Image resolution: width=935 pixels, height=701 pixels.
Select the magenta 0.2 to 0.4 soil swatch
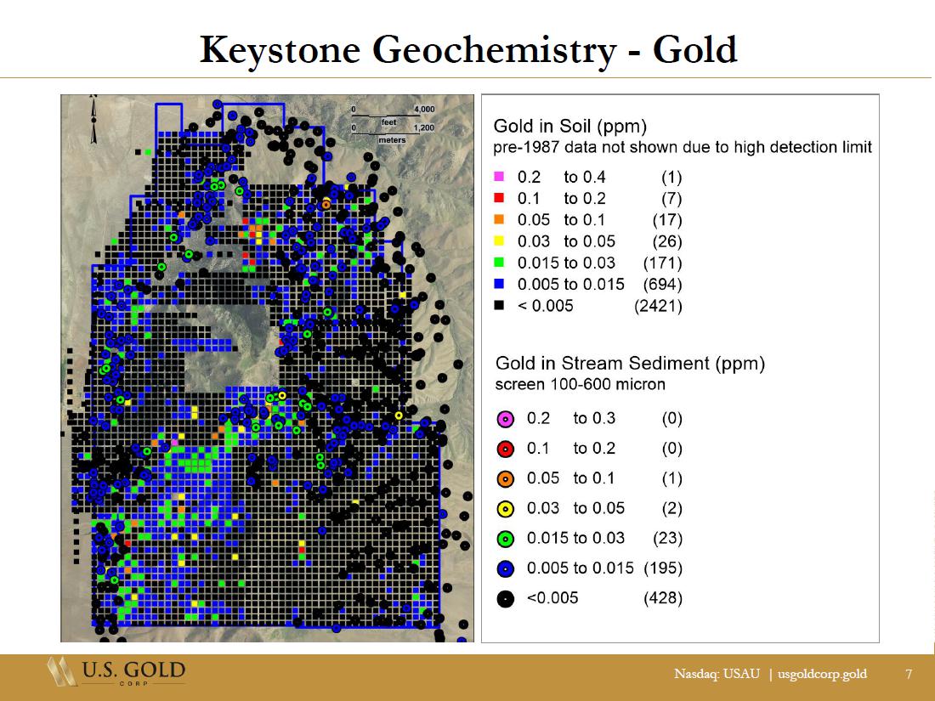pos(499,178)
